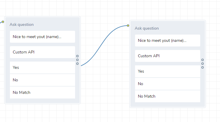
Task: Open 'Nice to meet yout' message in right node
Action: (x=168, y=40)
